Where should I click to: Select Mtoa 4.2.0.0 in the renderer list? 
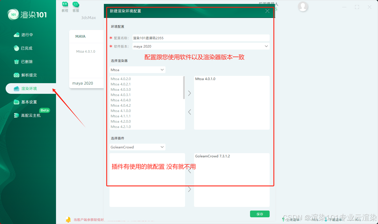121,122
